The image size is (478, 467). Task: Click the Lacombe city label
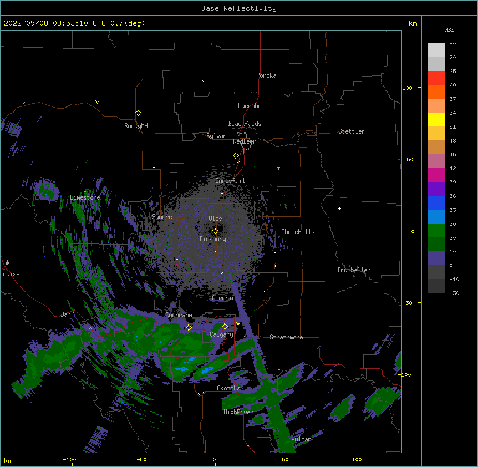click(x=250, y=106)
